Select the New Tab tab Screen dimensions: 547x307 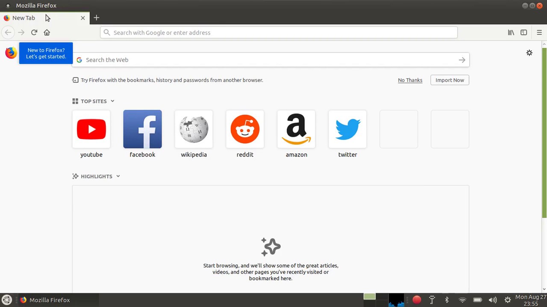(x=45, y=18)
